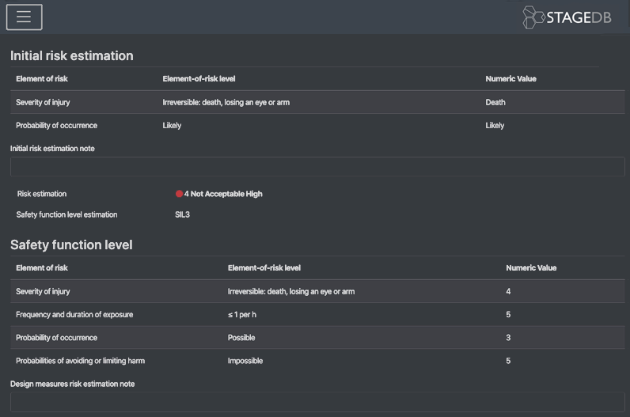The image size is (630, 417).
Task: Open the hamburger navigation menu
Action: [24, 17]
